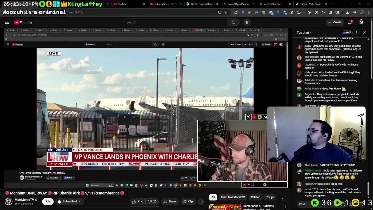Switch to x.com/AFpost/status tab
This screenshot has height=210, width=373.
coord(238,4)
